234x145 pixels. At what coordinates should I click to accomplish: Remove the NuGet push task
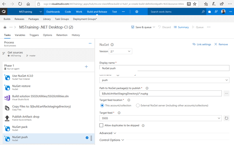pos(221,44)
